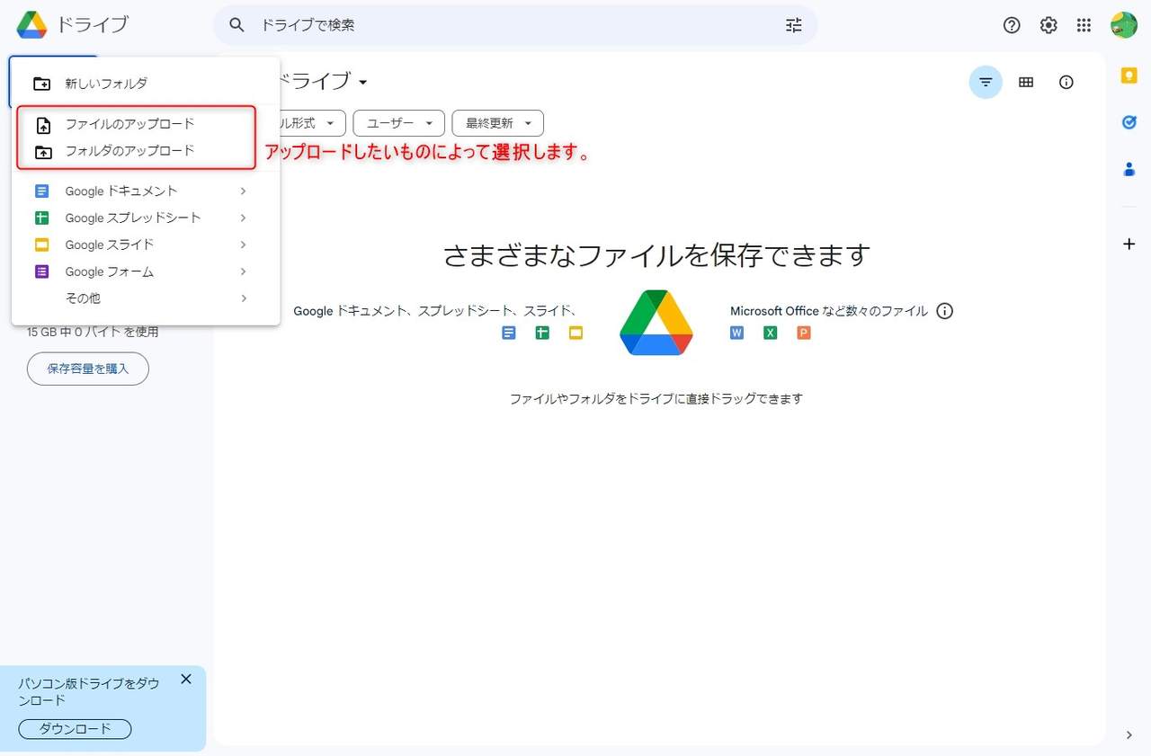Screen dimensions: 1151x756
Task: Choose ファイルのアップロード menu item
Action: (x=146, y=124)
